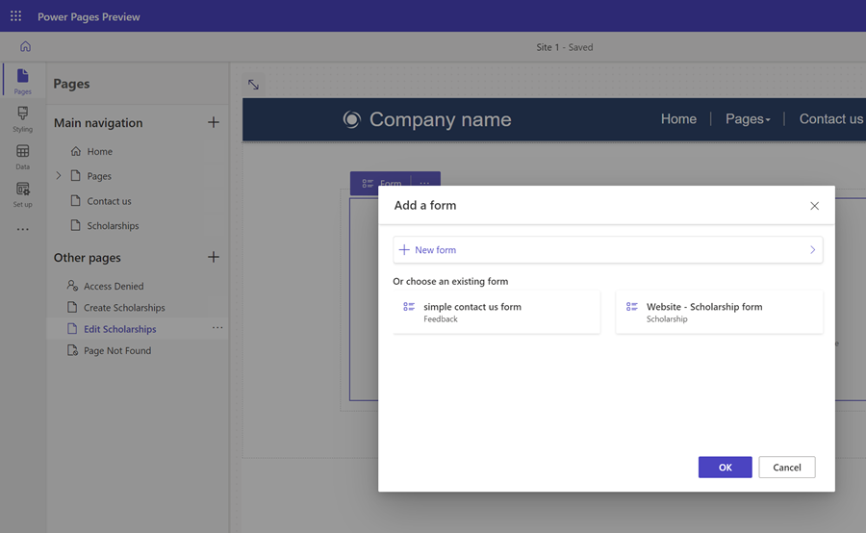Viewport: 866px width, 533px height.
Task: Add a new page under Other pages
Action: (214, 257)
